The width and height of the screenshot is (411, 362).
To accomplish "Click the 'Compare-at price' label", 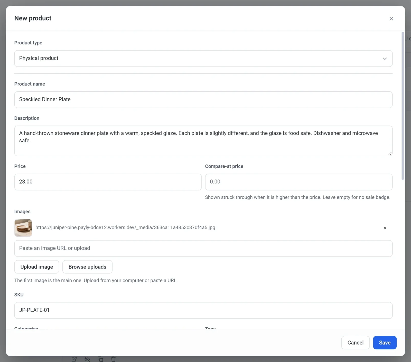I will tap(224, 166).
